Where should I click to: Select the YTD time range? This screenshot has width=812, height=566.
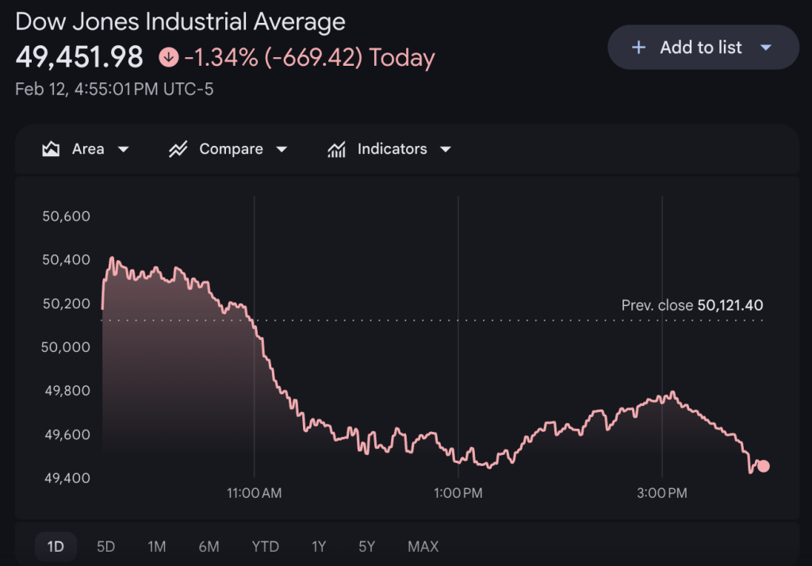(x=265, y=546)
